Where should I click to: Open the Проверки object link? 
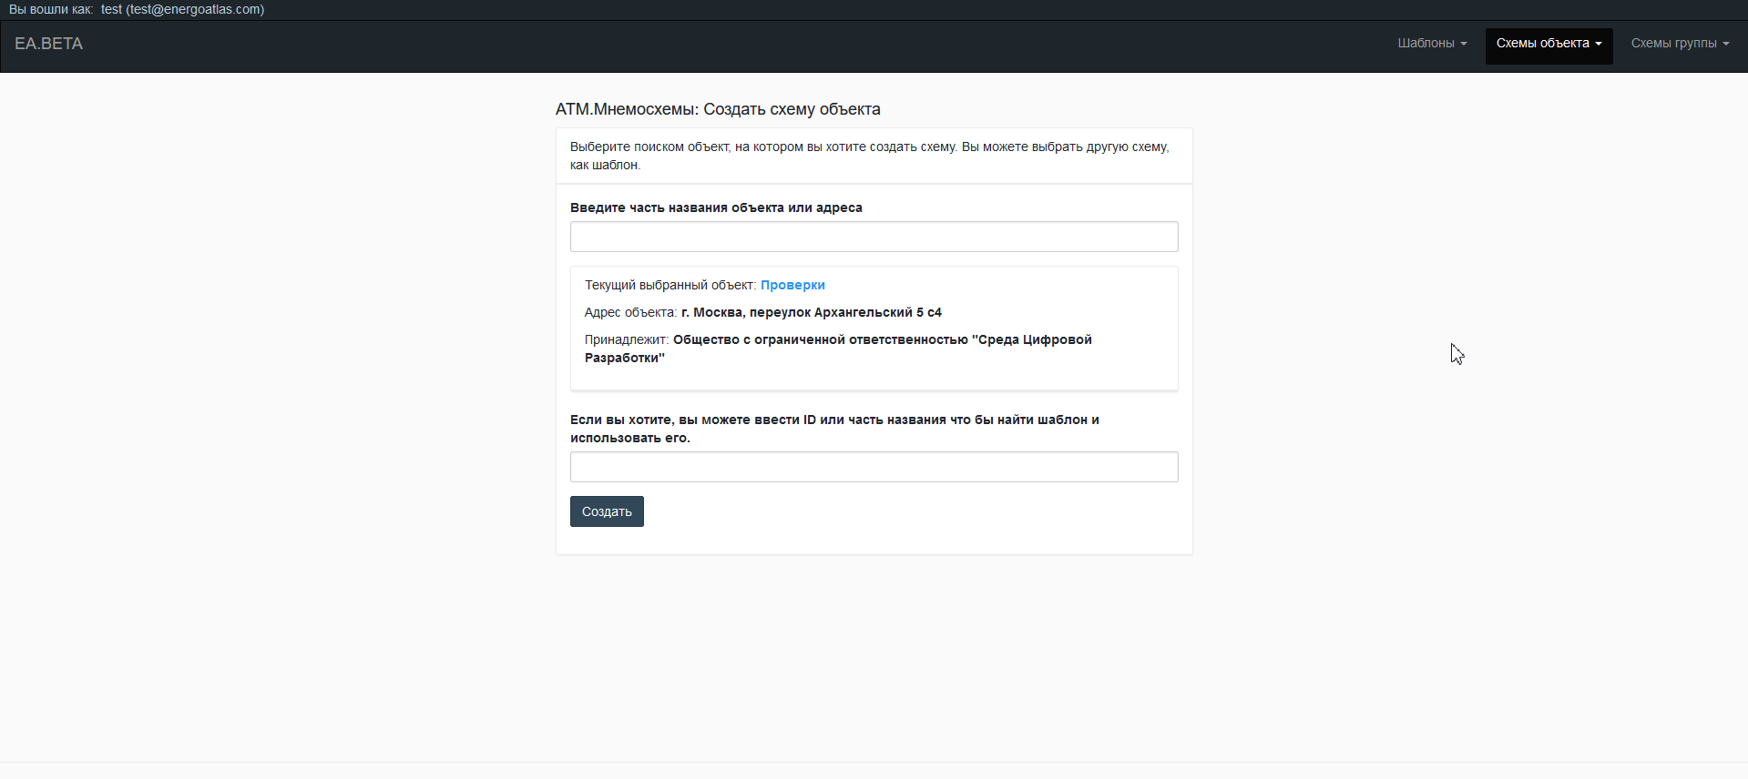792,285
